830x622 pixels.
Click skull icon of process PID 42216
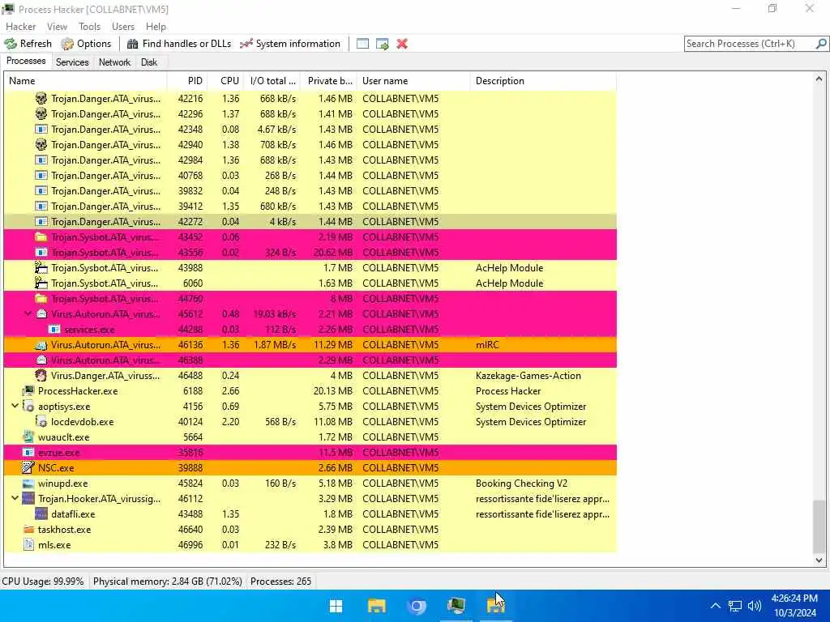41,98
